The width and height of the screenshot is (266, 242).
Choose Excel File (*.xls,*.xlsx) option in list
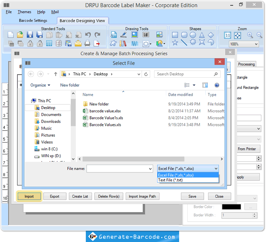click(x=188, y=175)
